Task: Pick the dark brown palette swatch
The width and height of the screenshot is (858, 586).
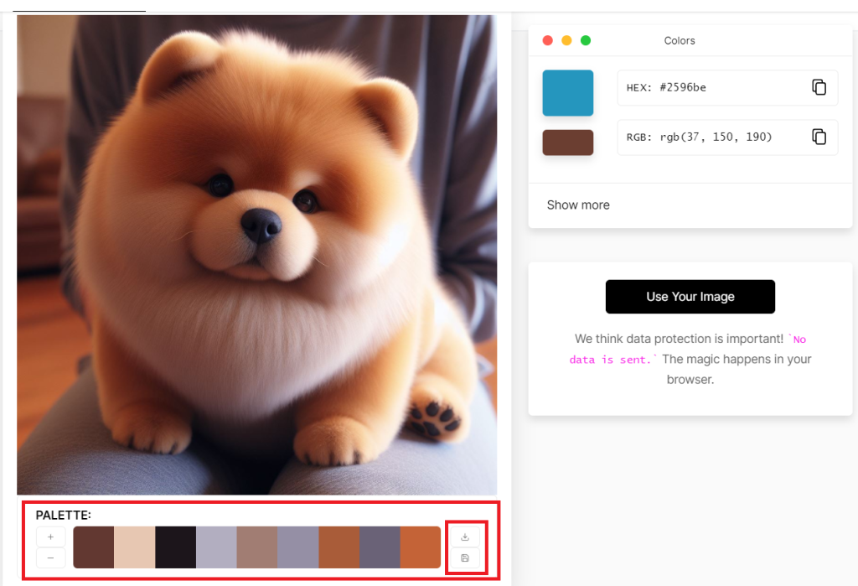Action: (x=94, y=547)
